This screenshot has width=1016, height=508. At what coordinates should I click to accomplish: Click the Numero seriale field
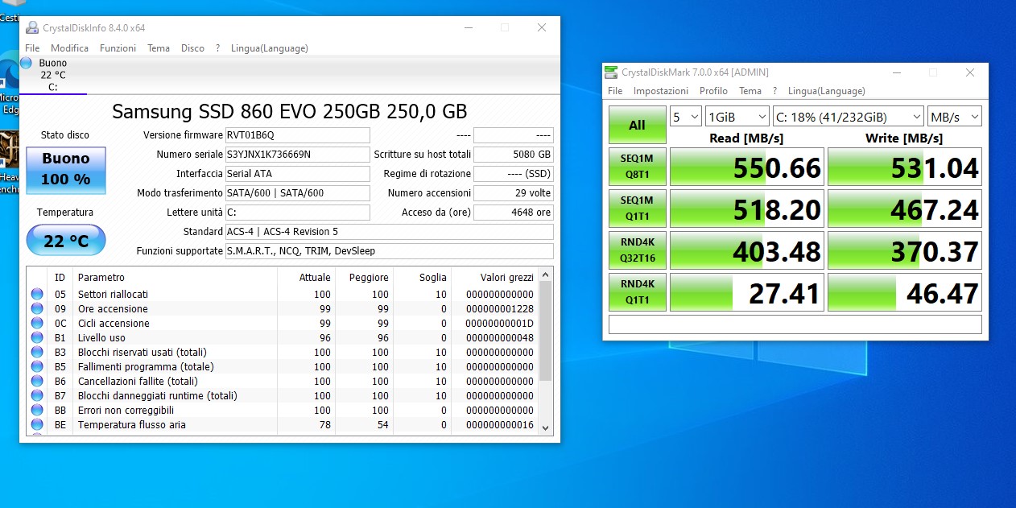pyautogui.click(x=297, y=154)
